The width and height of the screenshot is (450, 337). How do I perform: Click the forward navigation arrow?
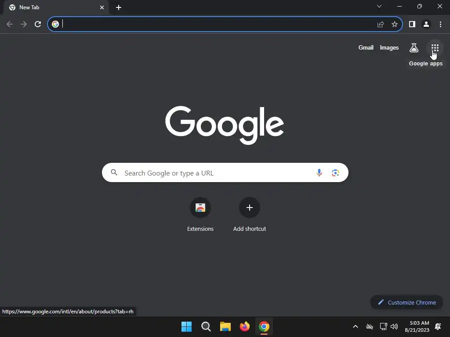pos(24,24)
